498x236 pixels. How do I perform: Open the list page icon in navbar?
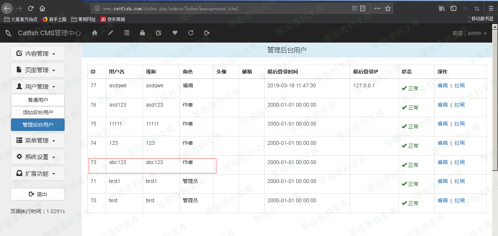tap(127, 33)
